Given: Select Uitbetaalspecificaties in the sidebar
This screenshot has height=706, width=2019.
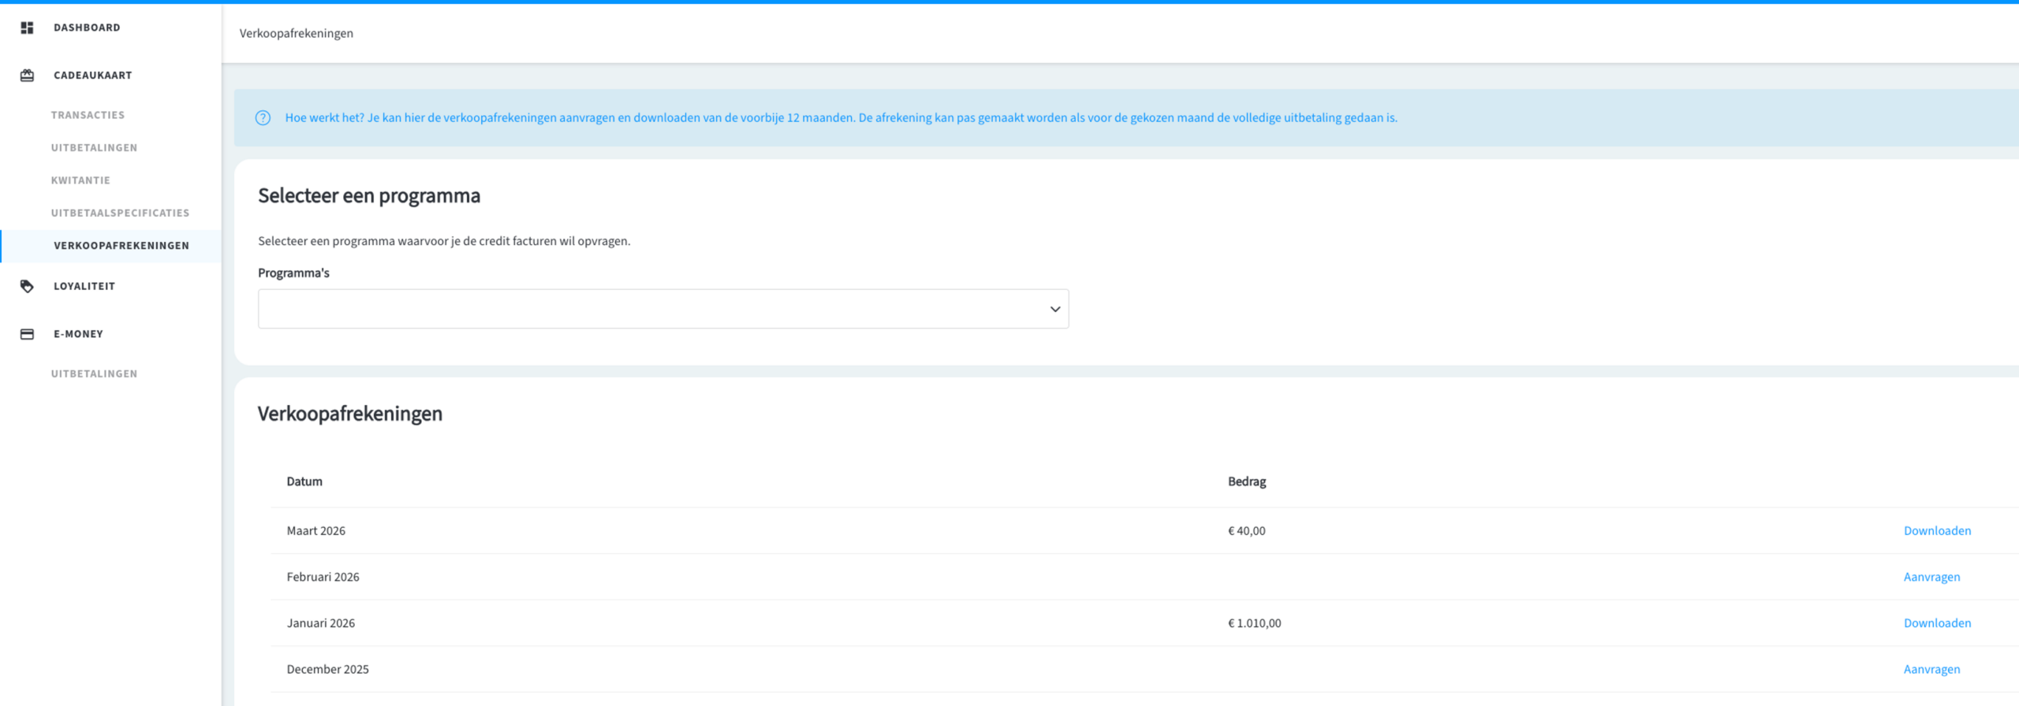Looking at the screenshot, I should point(120,213).
